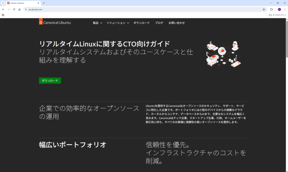This screenshot has height=172, width=288.
Task: Open the browser home page
Action: click(x=19, y=9)
